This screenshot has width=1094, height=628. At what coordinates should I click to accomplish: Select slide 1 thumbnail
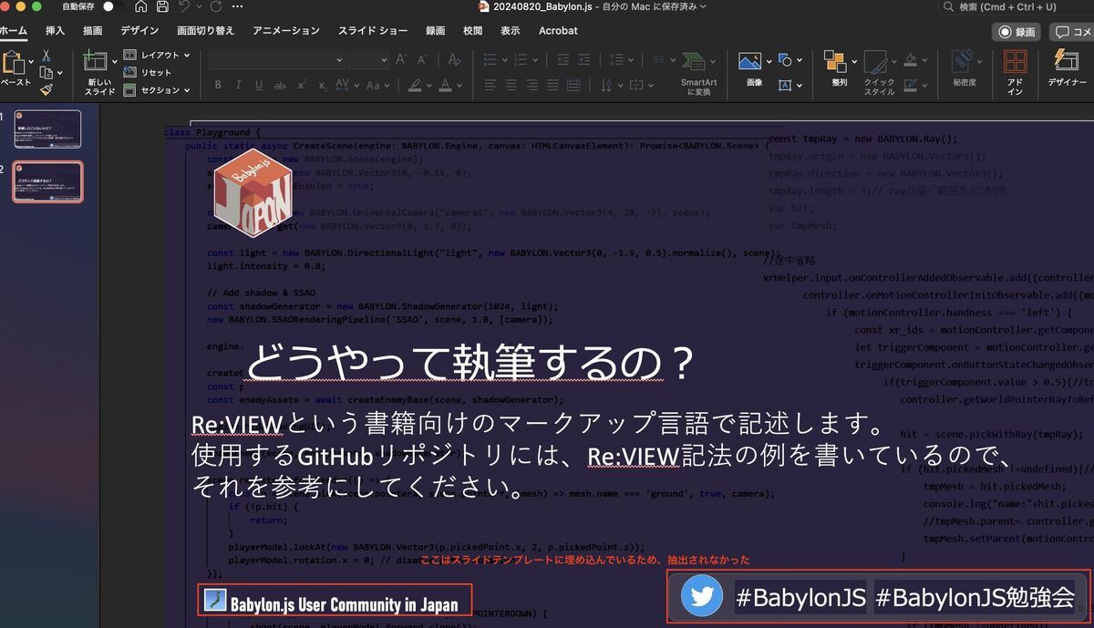point(47,129)
